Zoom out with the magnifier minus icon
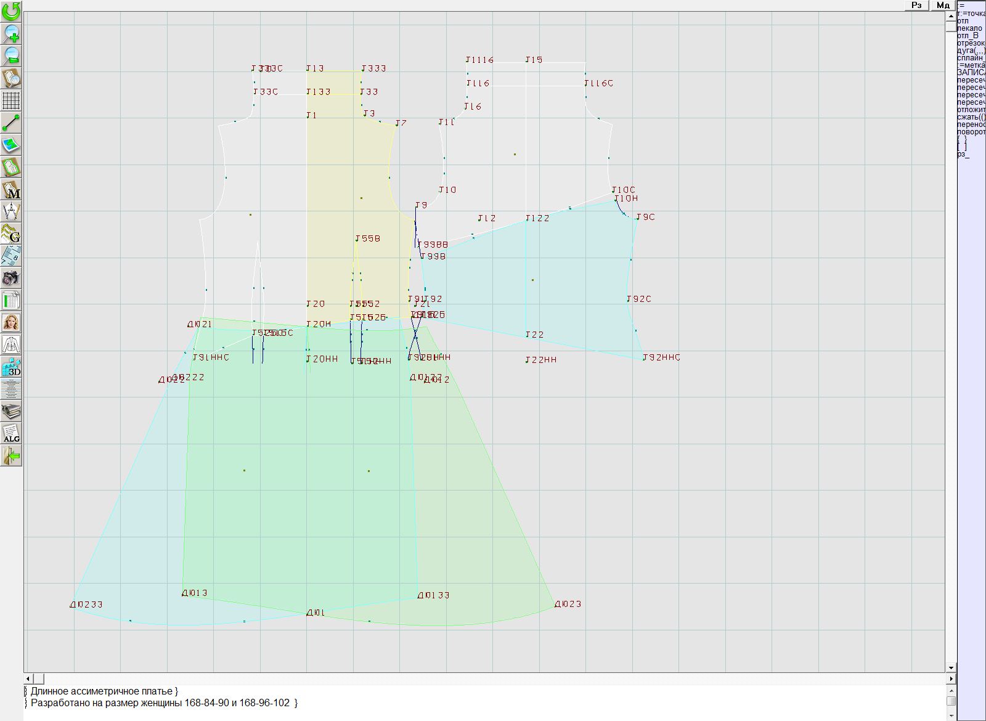Screen dimensions: 986x721 pyautogui.click(x=11, y=55)
